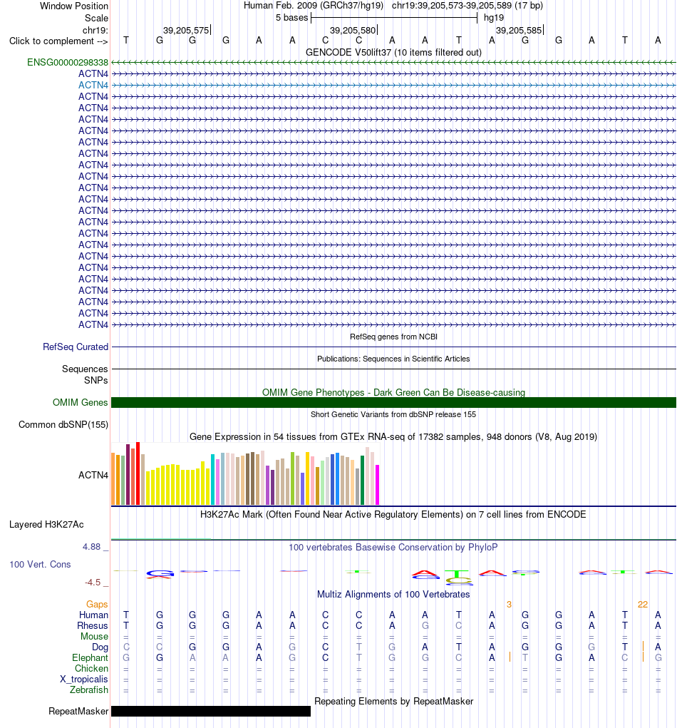677x728 pixels.
Task: Select the Zebrafish alignment row label
Action: pyautogui.click(x=88, y=689)
